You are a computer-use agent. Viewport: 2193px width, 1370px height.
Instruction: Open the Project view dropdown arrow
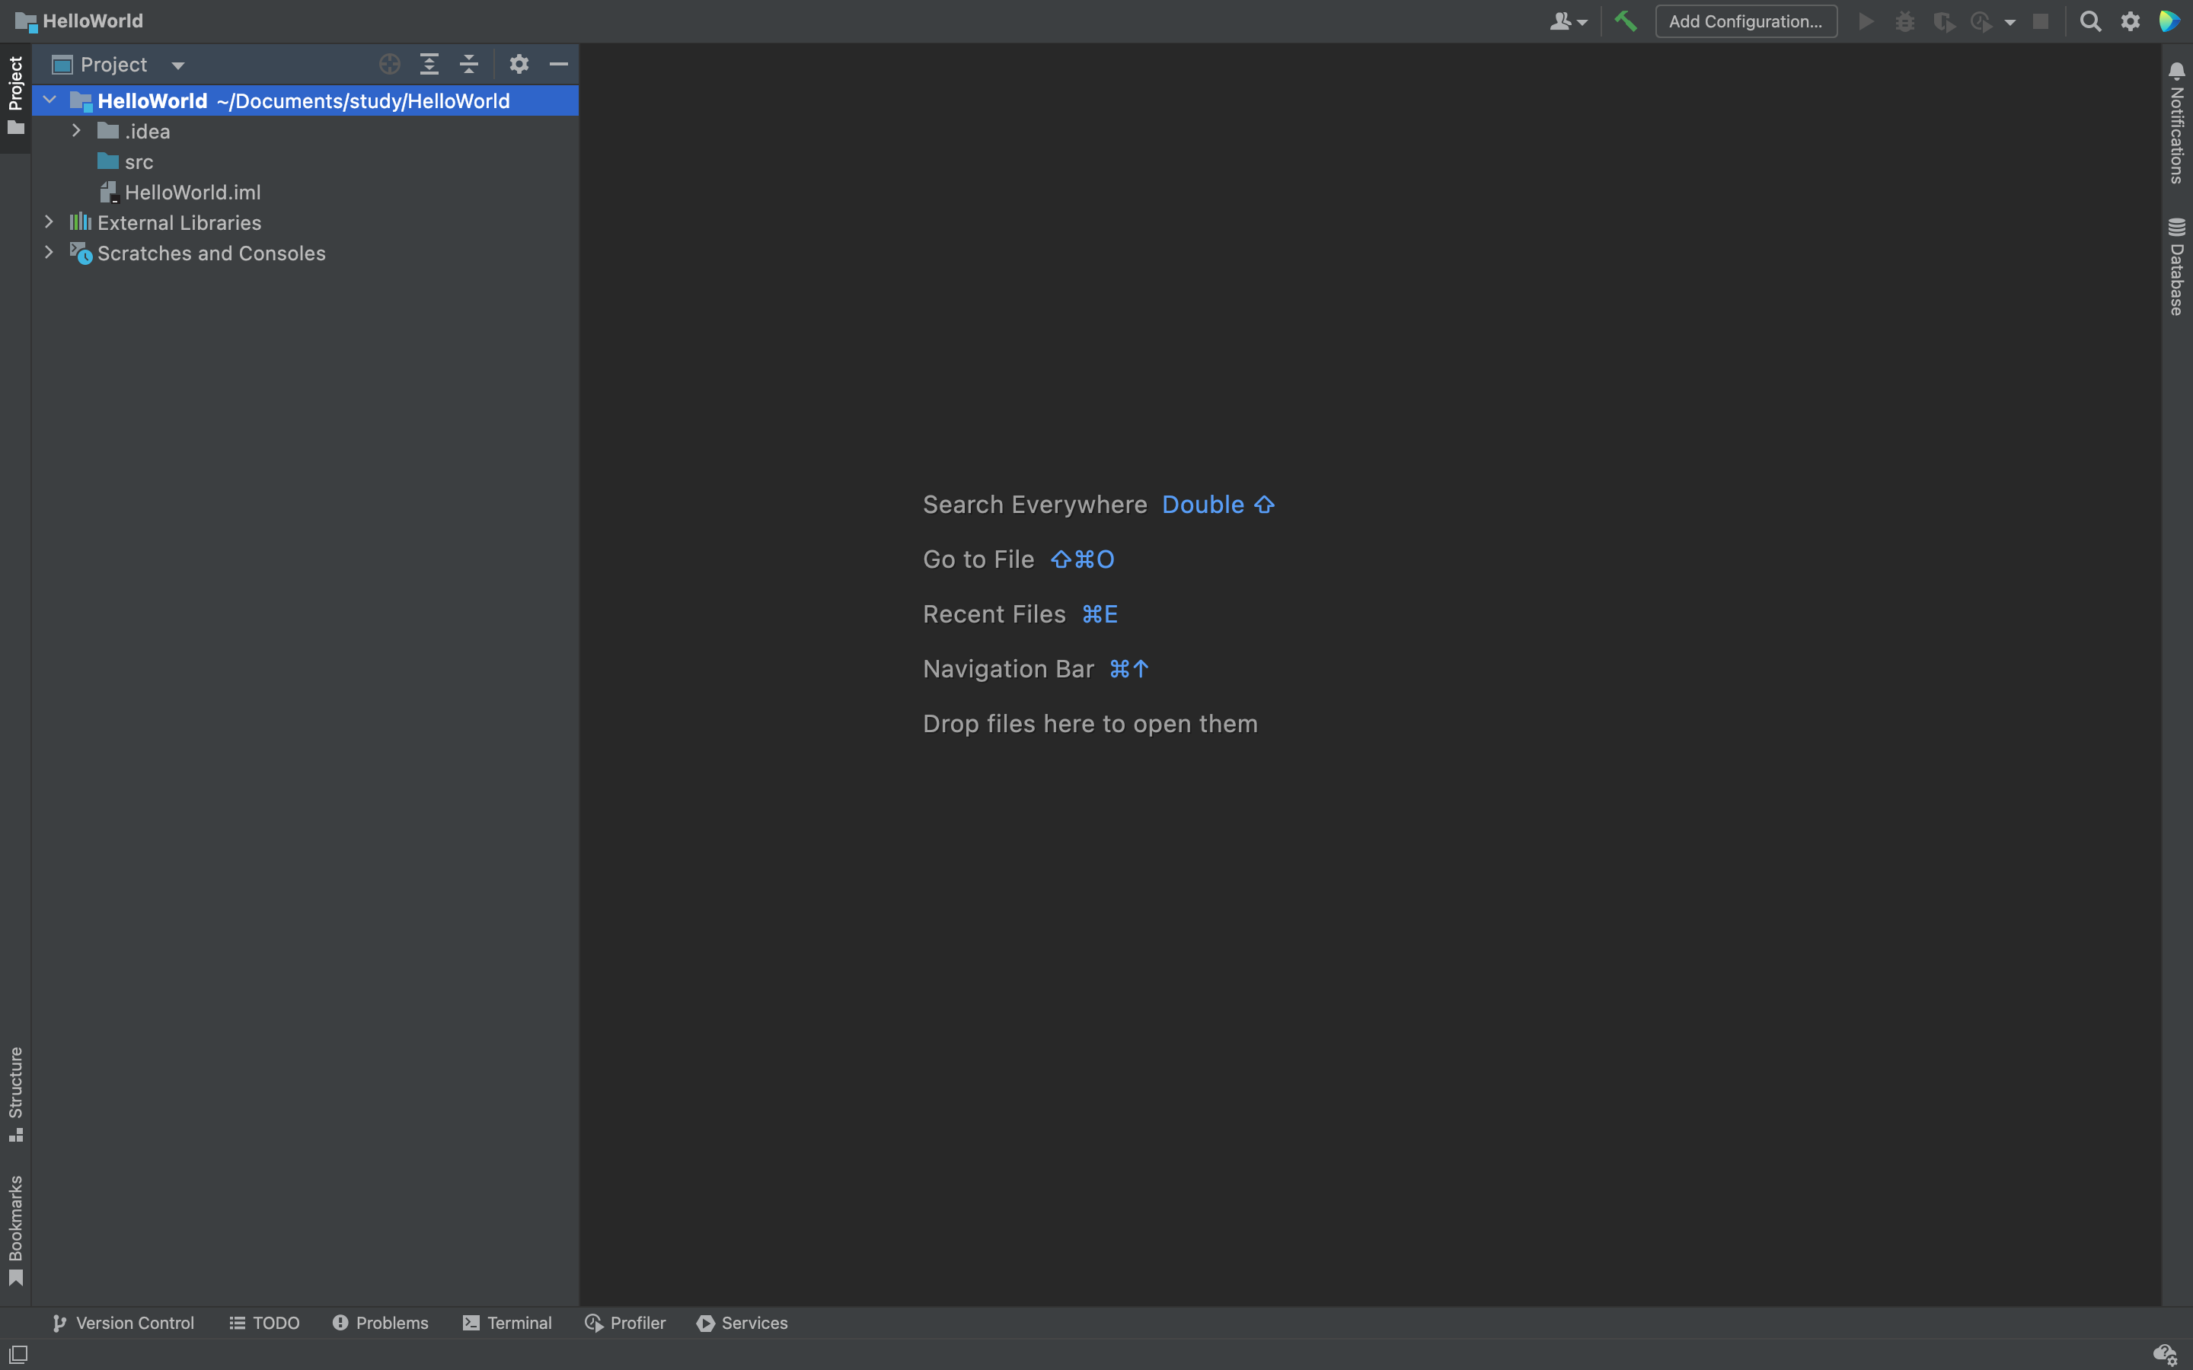click(x=178, y=65)
